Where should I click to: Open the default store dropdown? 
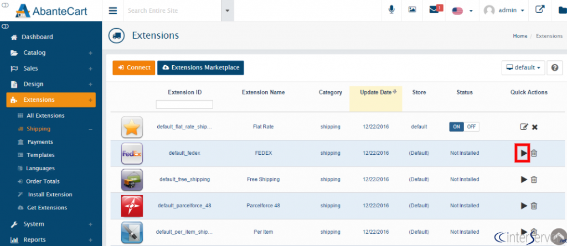coord(523,67)
